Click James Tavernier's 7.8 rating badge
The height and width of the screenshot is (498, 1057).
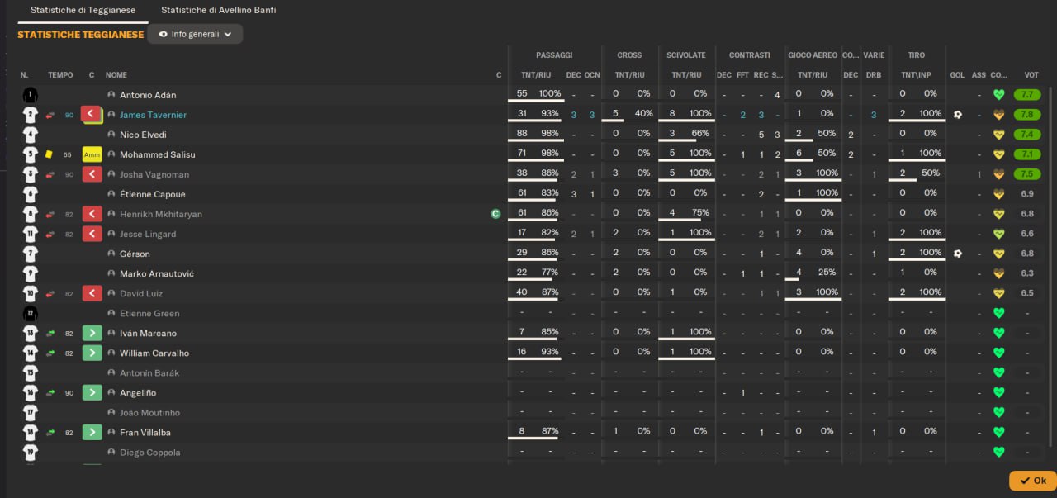(1027, 115)
